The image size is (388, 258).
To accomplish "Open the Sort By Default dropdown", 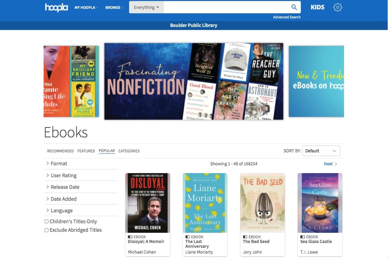I will [x=321, y=151].
